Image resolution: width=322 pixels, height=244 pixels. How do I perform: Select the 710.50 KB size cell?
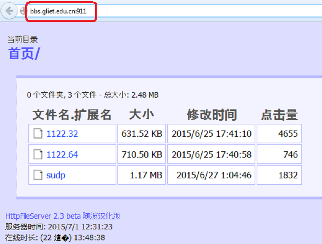(x=142, y=154)
